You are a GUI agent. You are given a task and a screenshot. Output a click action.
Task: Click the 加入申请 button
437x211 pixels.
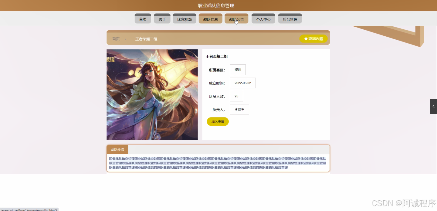tap(218, 121)
